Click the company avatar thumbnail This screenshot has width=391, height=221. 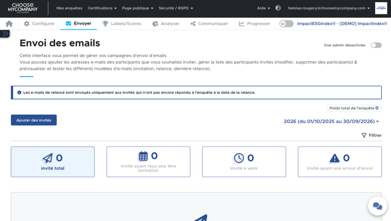click(381, 8)
